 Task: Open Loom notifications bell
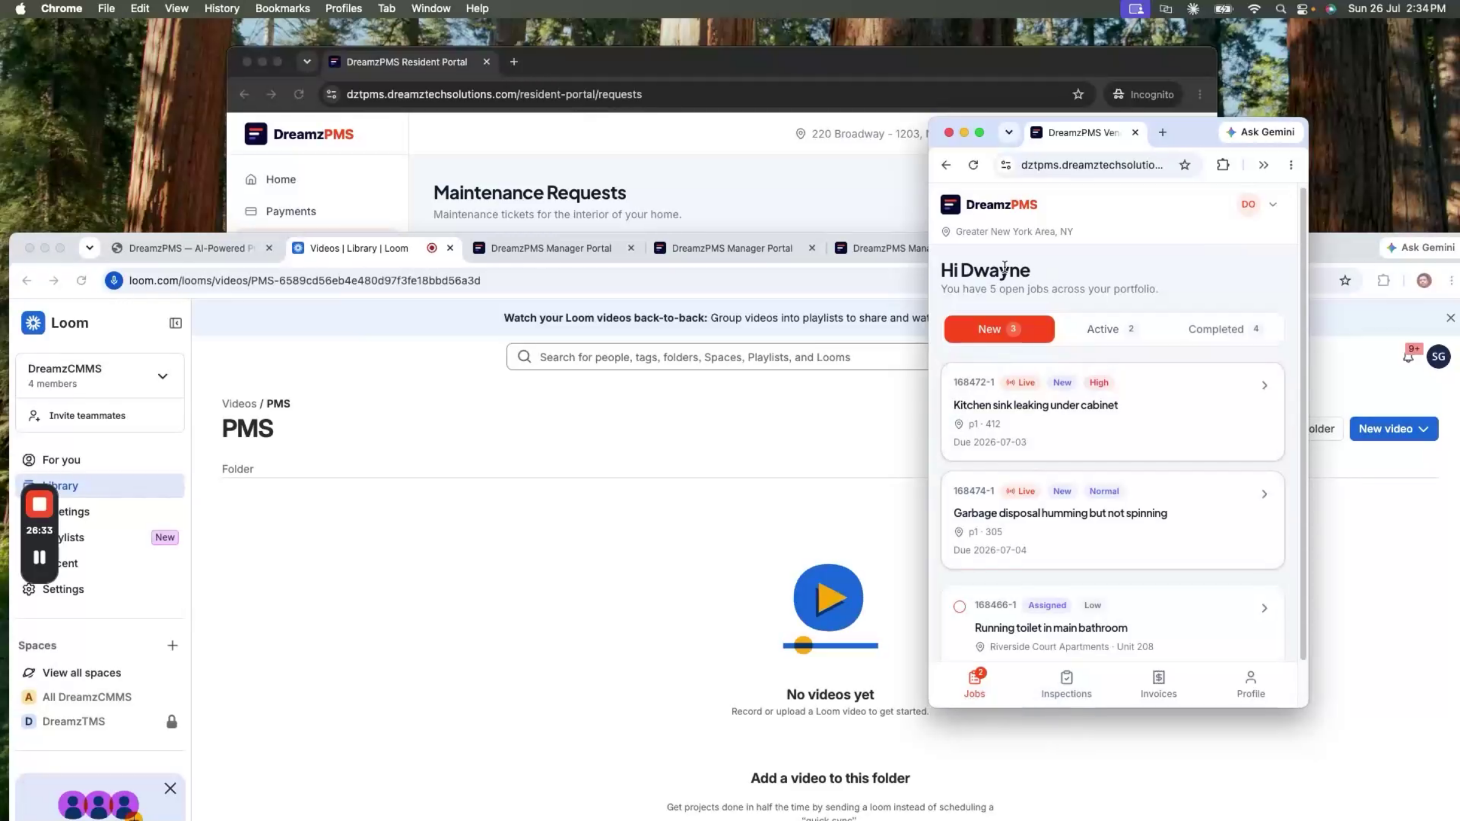[x=1408, y=356]
